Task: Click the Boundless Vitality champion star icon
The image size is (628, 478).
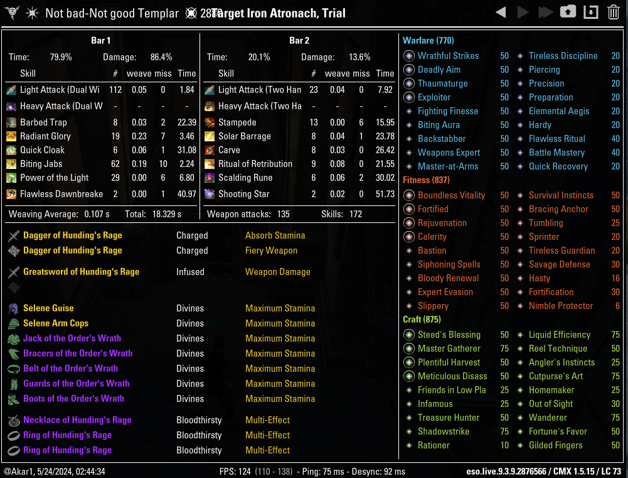Action: point(409,195)
